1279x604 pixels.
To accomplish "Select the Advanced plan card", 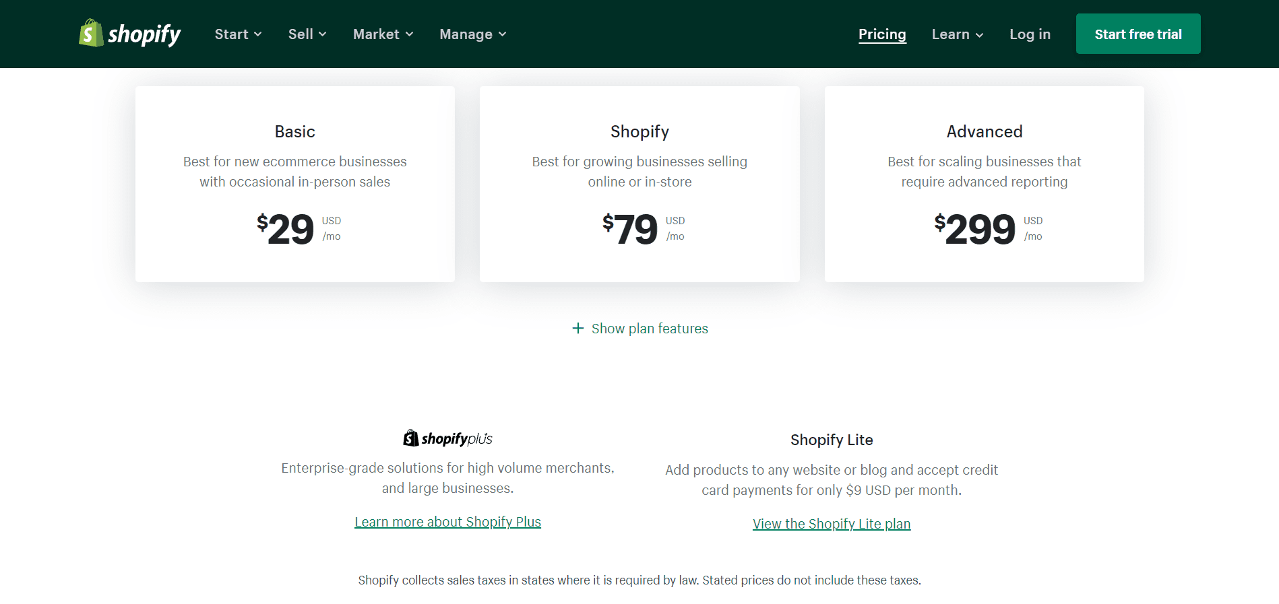I will tap(984, 184).
